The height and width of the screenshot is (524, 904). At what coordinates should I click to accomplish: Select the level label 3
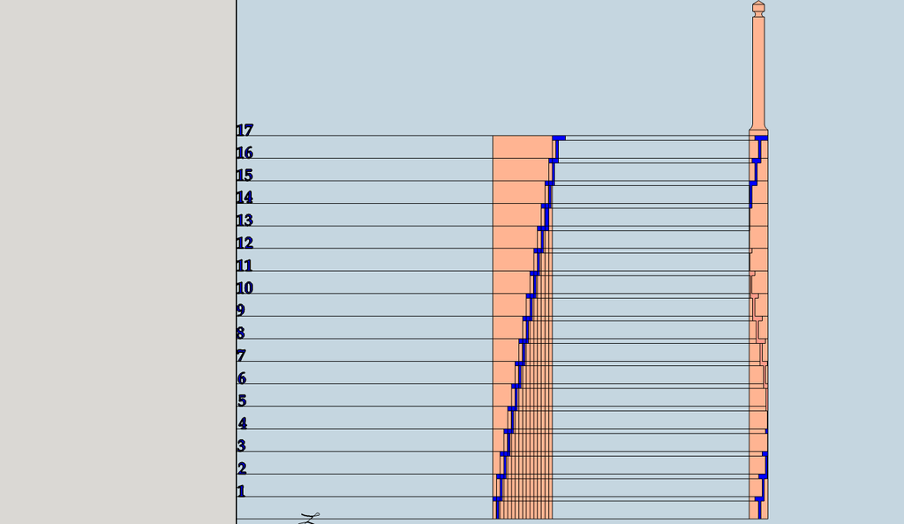(x=242, y=445)
